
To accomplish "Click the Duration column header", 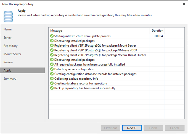I will click(x=157, y=31).
